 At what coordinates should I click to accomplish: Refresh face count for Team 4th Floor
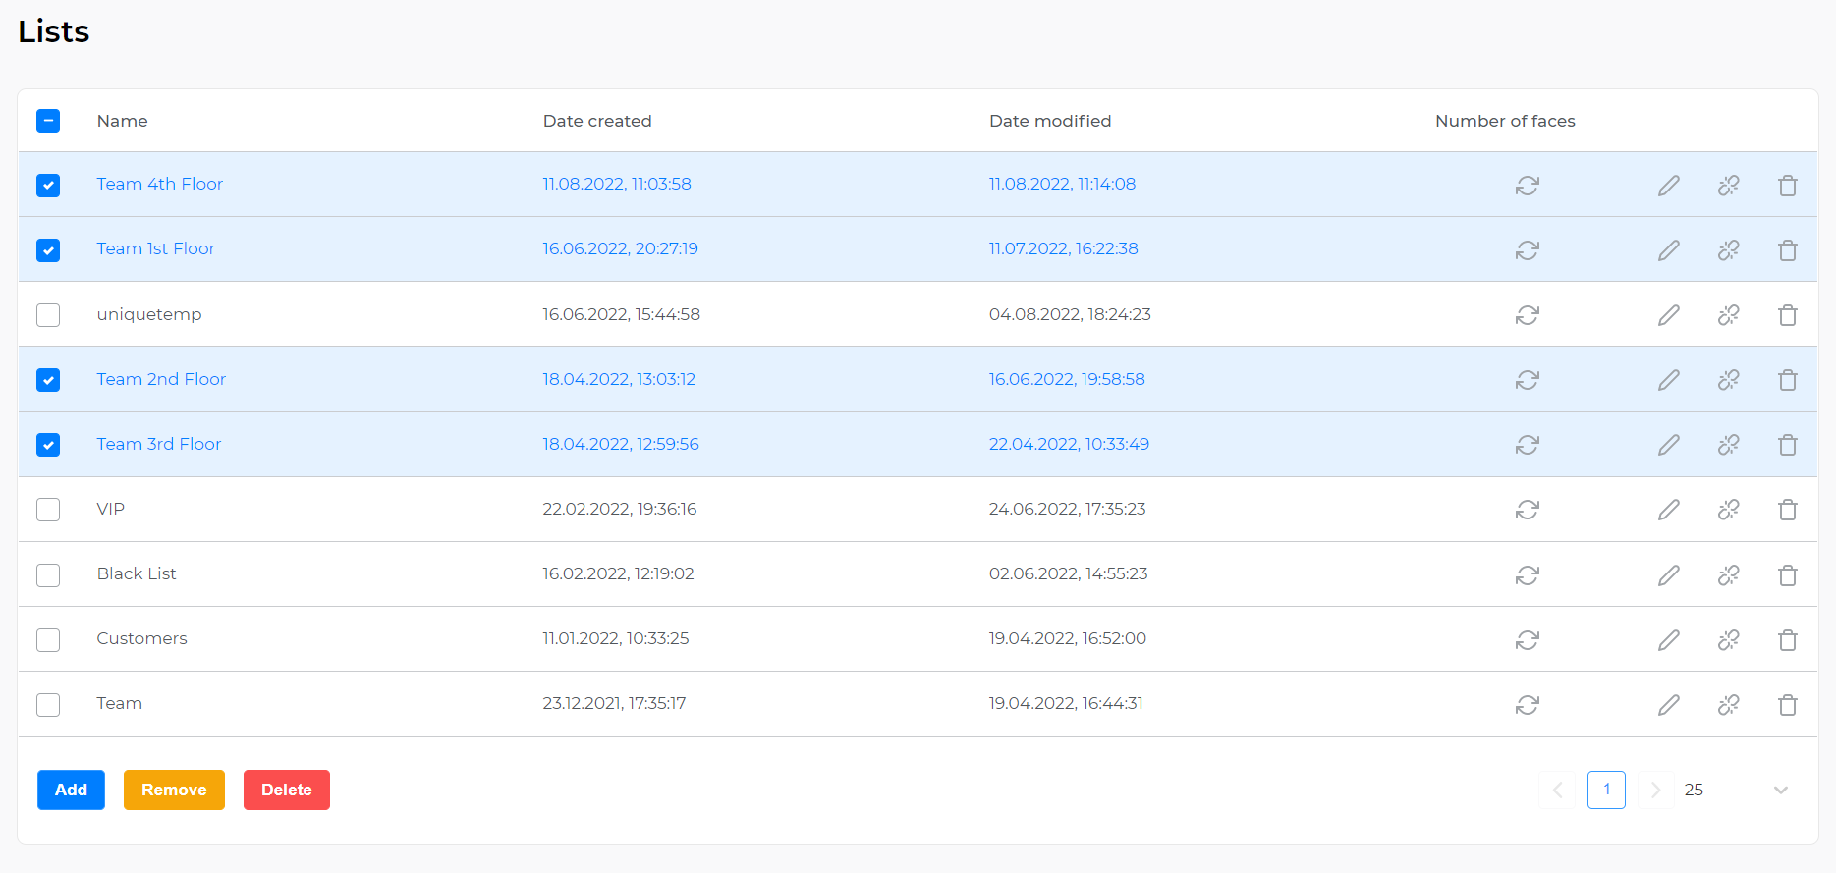pos(1527,186)
